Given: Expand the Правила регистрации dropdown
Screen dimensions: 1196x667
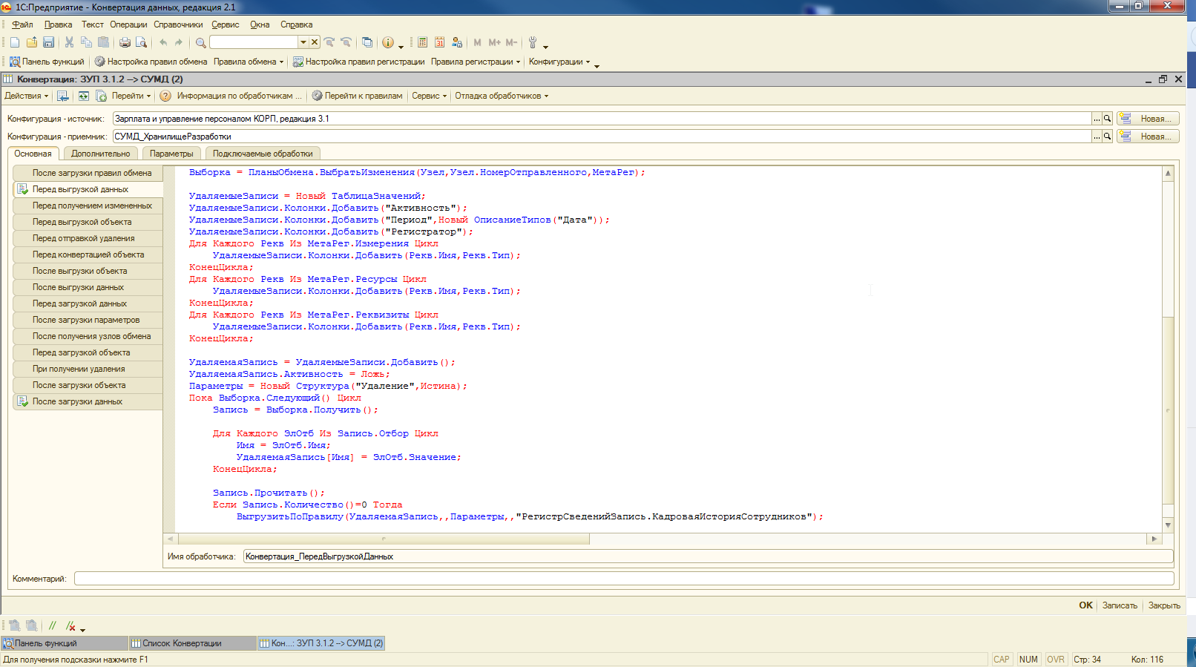Looking at the screenshot, I should point(476,62).
